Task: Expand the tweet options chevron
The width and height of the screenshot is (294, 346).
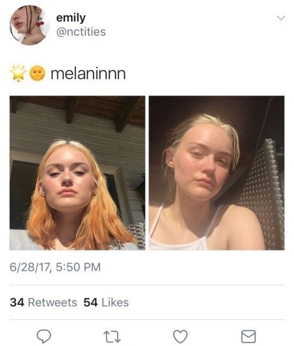Action: point(281,18)
